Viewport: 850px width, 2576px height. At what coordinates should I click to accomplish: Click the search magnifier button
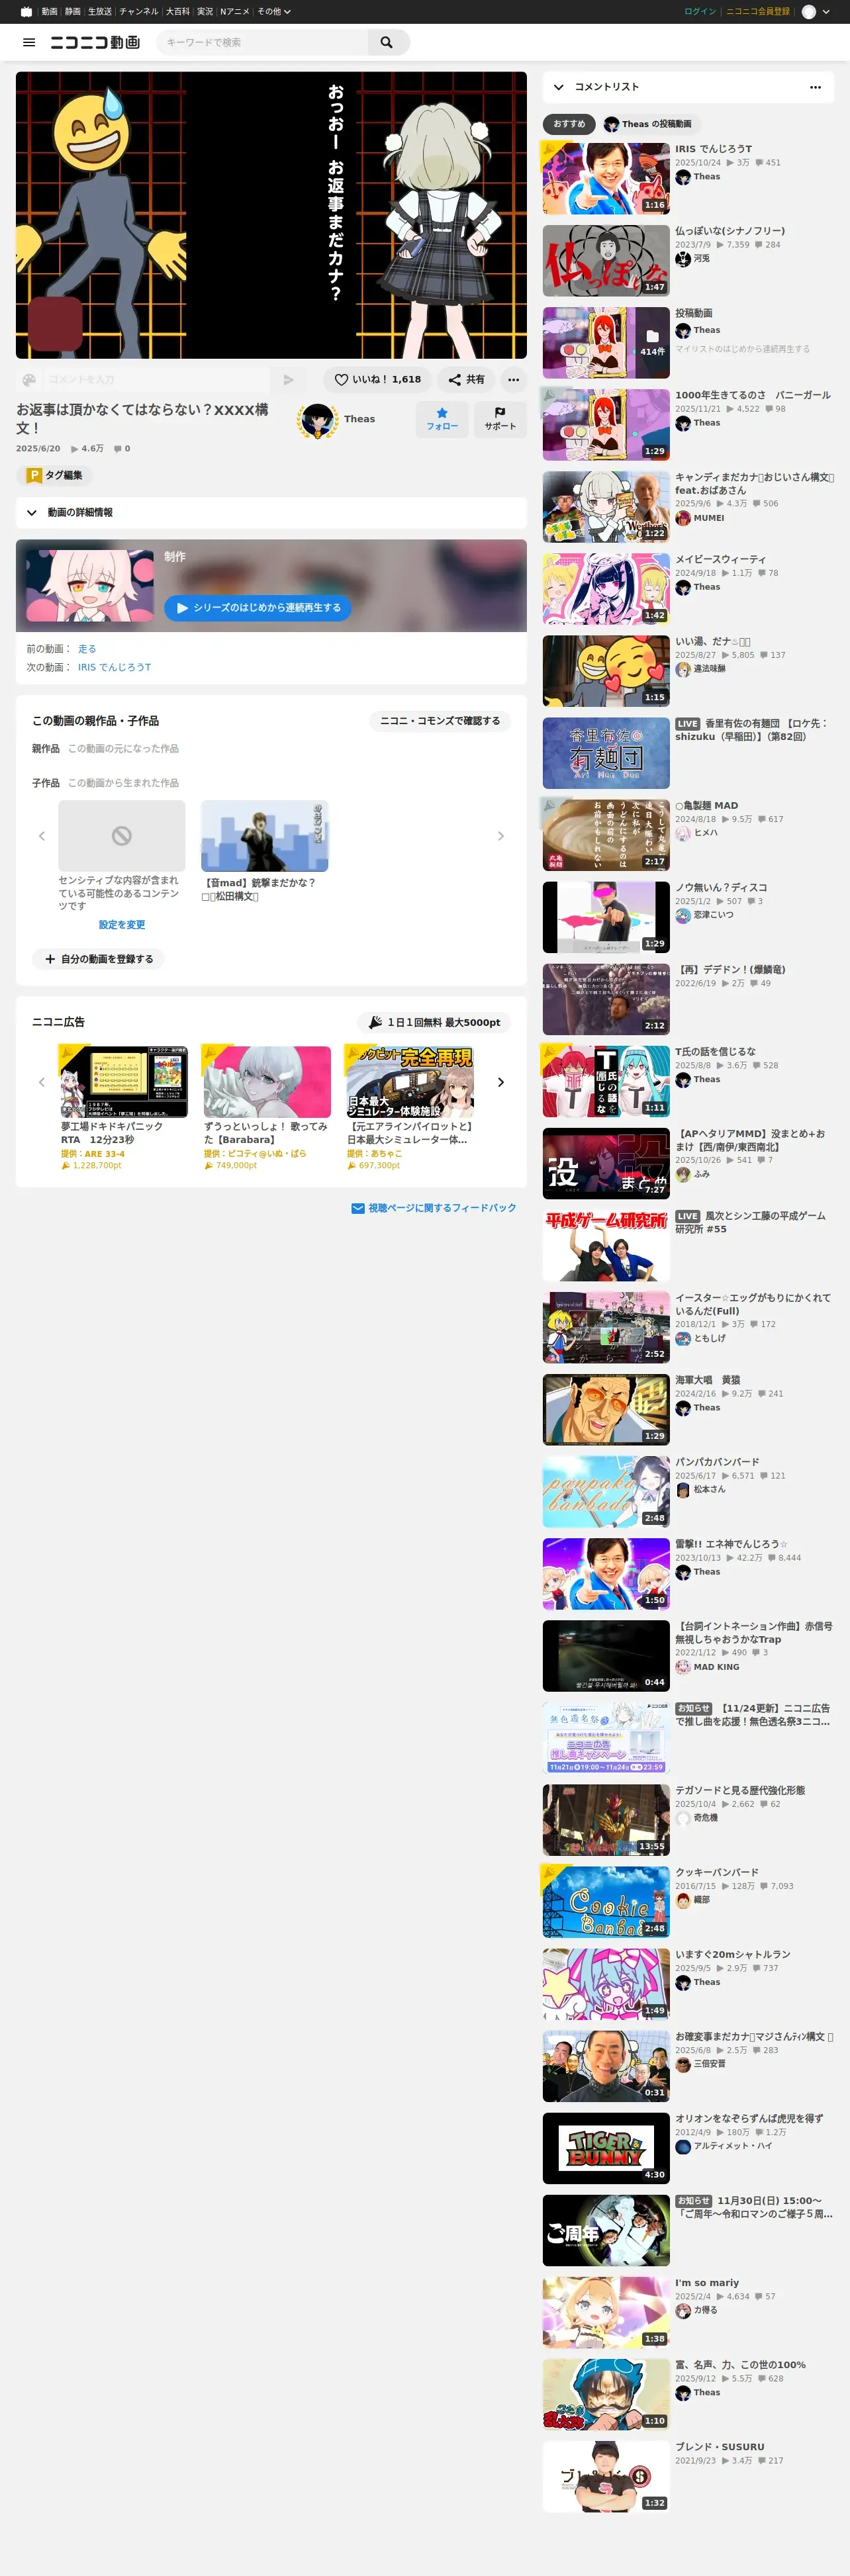387,42
